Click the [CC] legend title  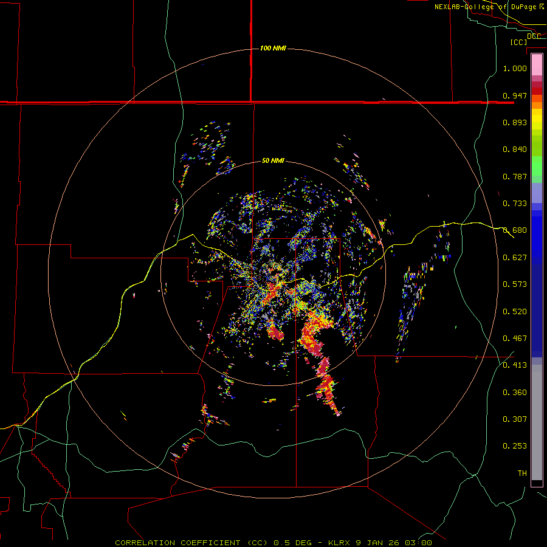518,42
